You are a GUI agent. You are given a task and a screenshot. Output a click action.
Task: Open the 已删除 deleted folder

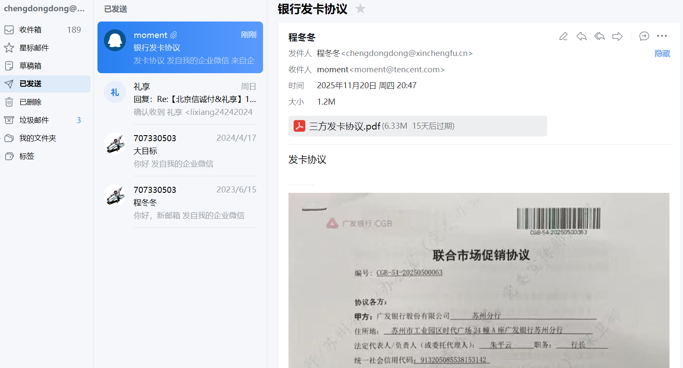[x=45, y=102]
